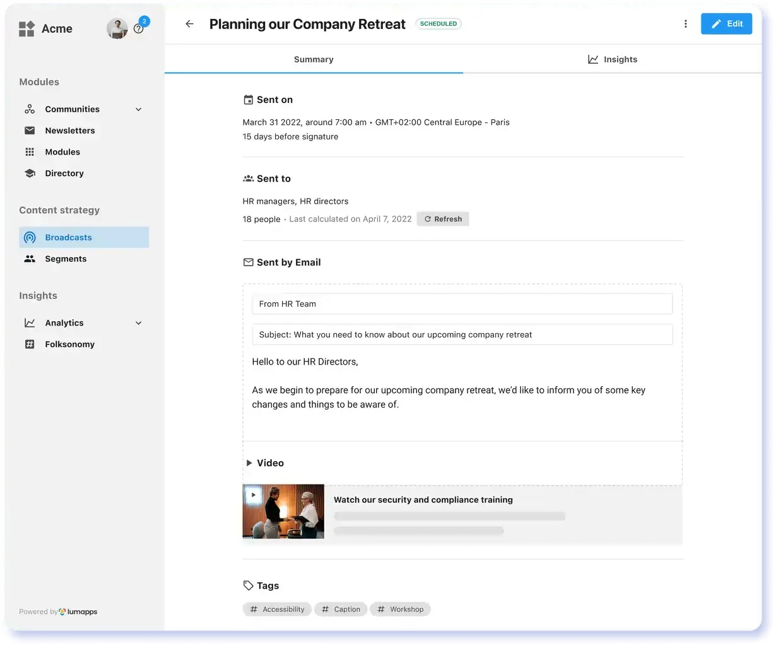The width and height of the screenshot is (776, 646).
Task: Click 'Watch our security and compliance training' title
Action: [423, 500]
